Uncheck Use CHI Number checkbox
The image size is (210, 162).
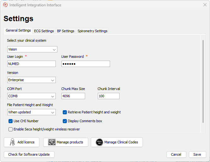coord(11,121)
